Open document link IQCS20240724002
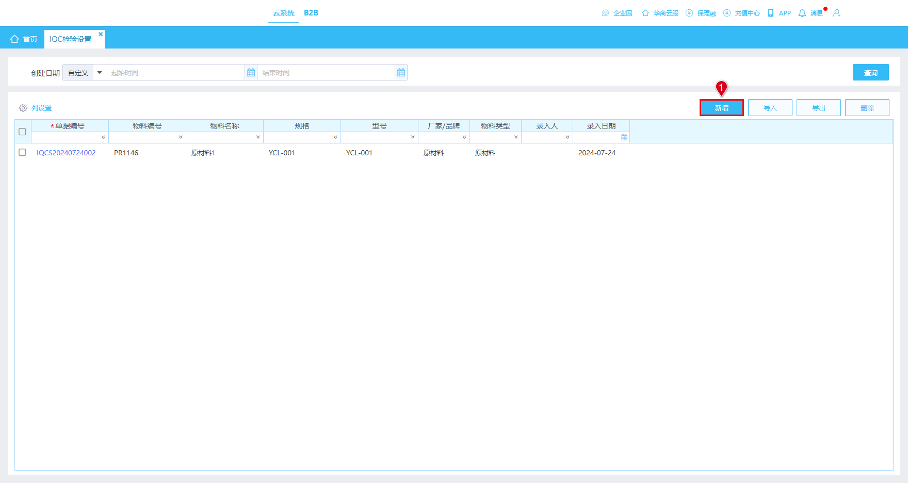Image resolution: width=908 pixels, height=483 pixels. pos(66,153)
